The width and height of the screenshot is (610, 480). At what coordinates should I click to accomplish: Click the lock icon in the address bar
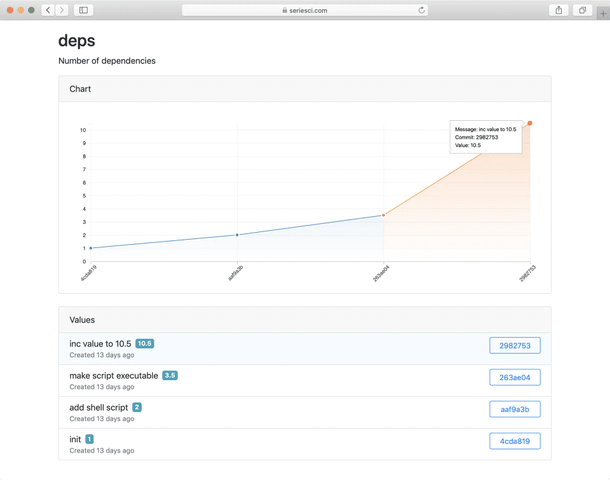point(285,10)
